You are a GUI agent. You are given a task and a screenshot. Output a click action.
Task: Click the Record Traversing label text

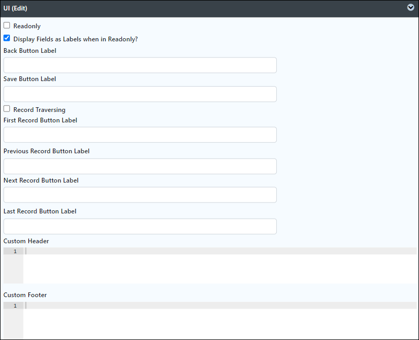click(x=39, y=110)
